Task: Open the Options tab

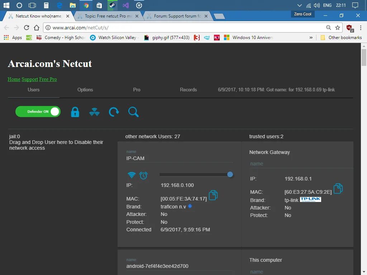Action: point(85,90)
